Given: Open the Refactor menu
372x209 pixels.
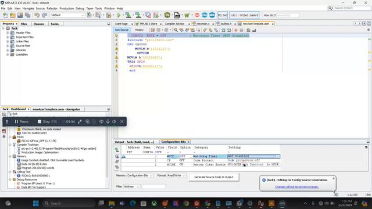Looking at the screenshot, I should click(x=52, y=8).
